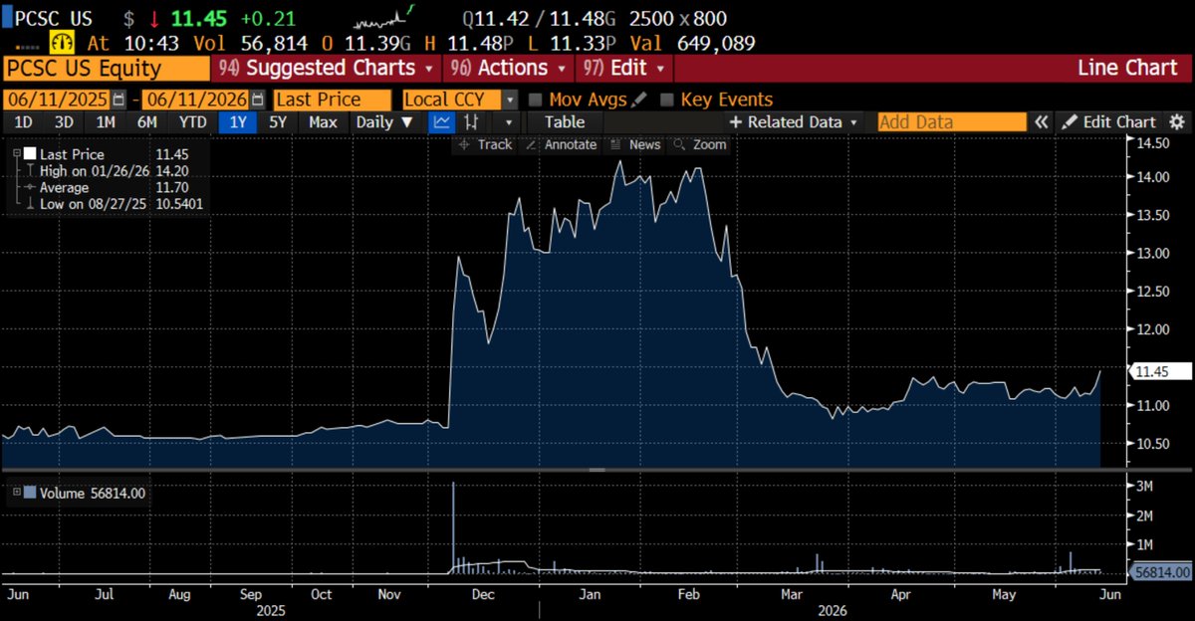
Task: Open the Daily periodicity dropdown
Action: [x=384, y=122]
